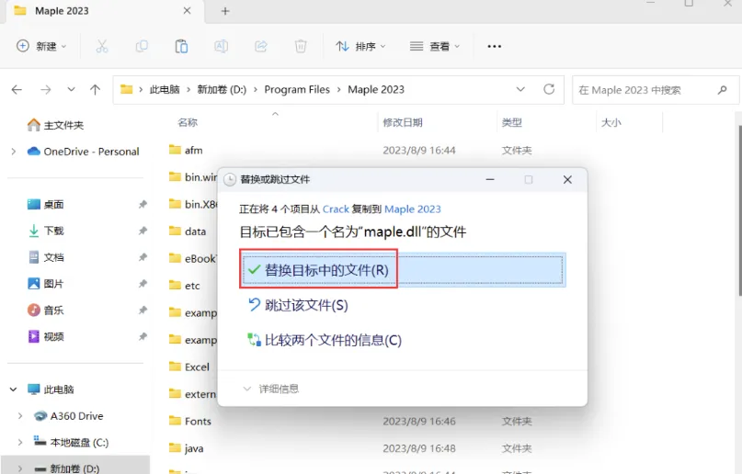The height and width of the screenshot is (474, 742).
Task: Expand the A360 Drive node
Action: pyautogui.click(x=20, y=416)
